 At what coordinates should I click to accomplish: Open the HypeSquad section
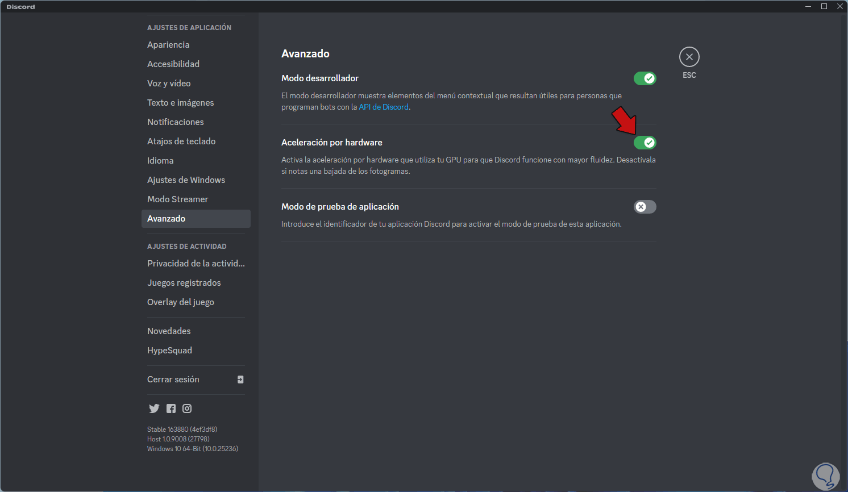(x=169, y=351)
